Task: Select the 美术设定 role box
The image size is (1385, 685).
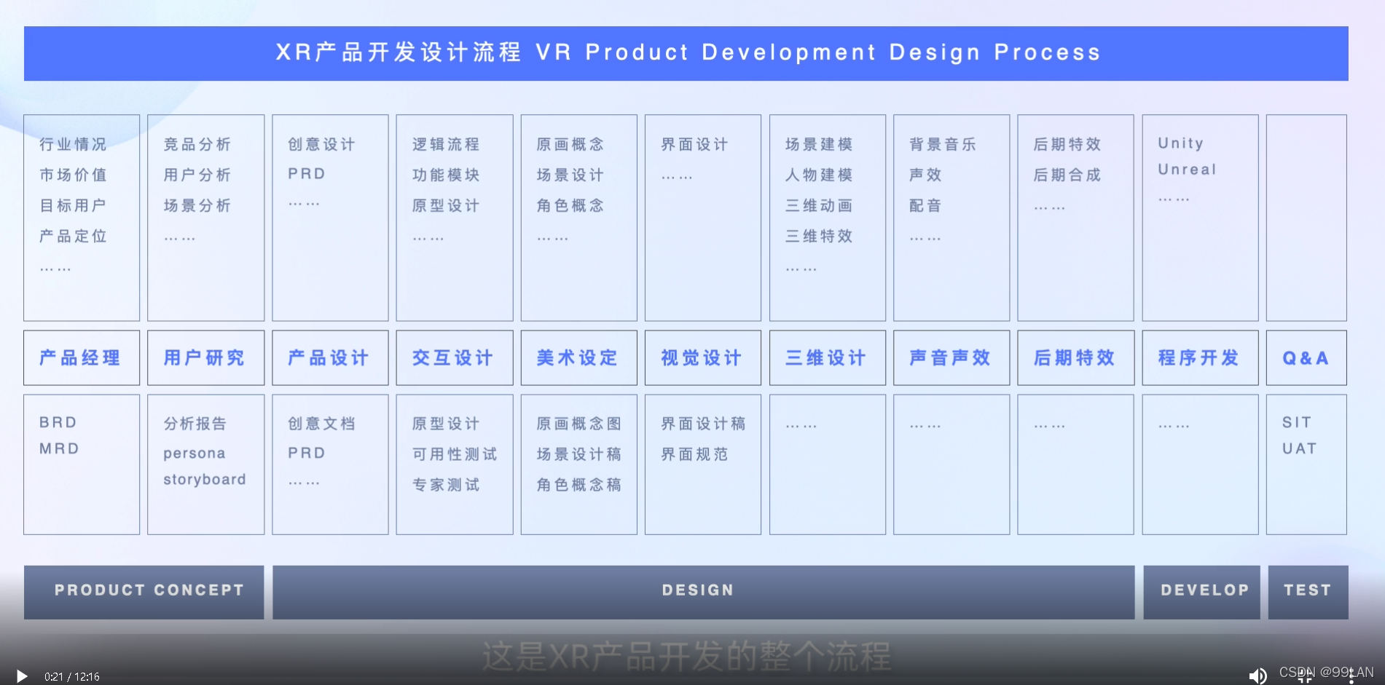Action: pos(578,357)
